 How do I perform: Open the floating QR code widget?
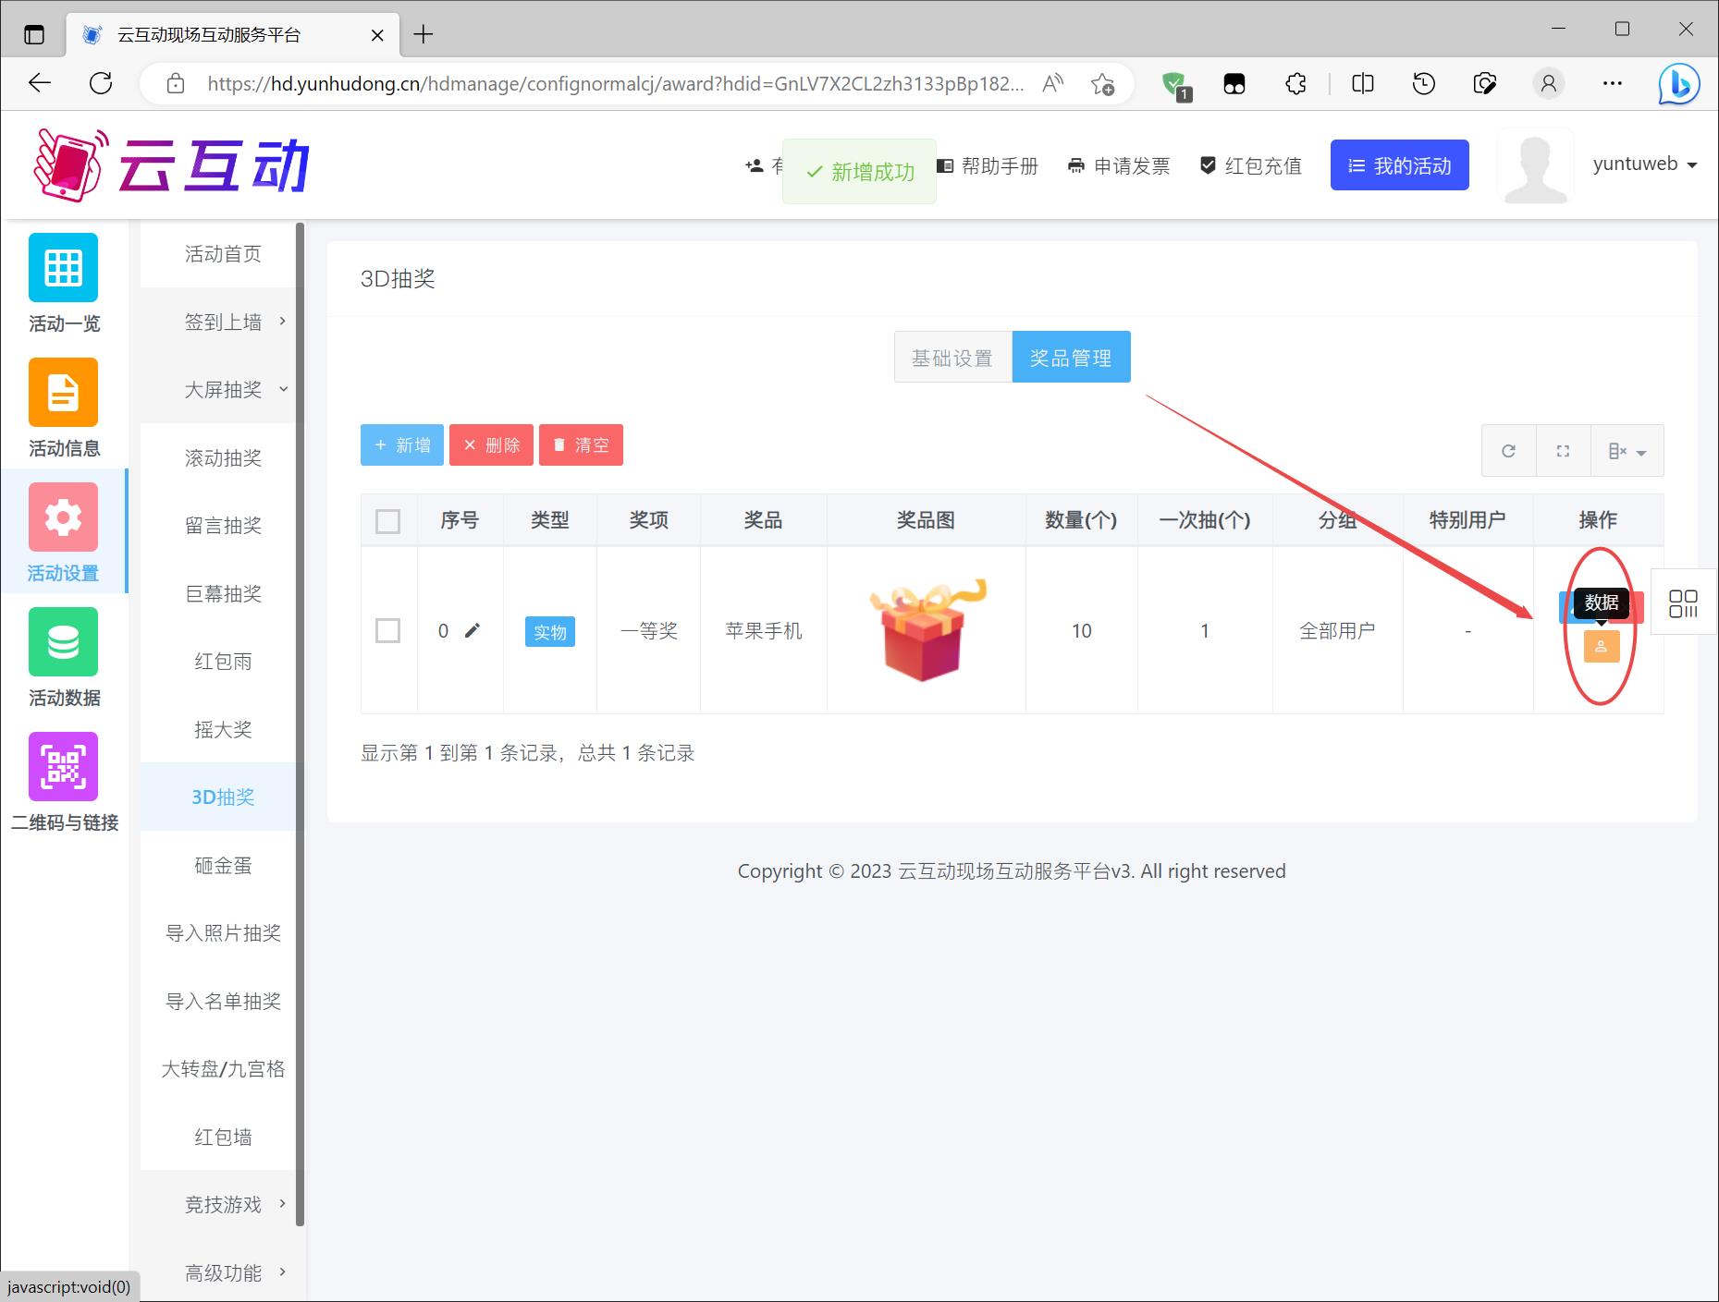coord(1683,603)
